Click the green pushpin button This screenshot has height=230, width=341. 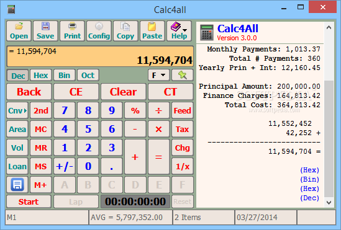click(182, 75)
